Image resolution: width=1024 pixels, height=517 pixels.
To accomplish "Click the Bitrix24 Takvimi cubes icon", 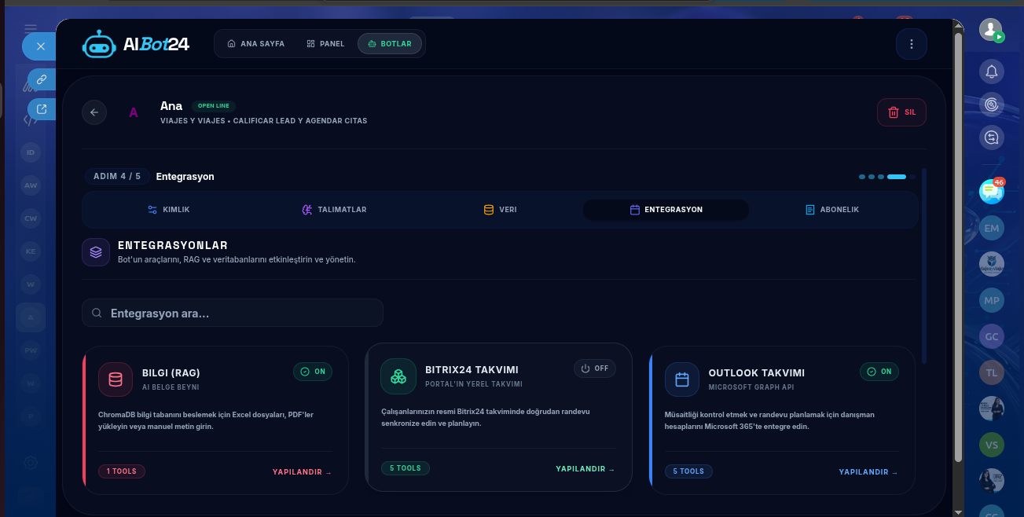I will coord(398,376).
